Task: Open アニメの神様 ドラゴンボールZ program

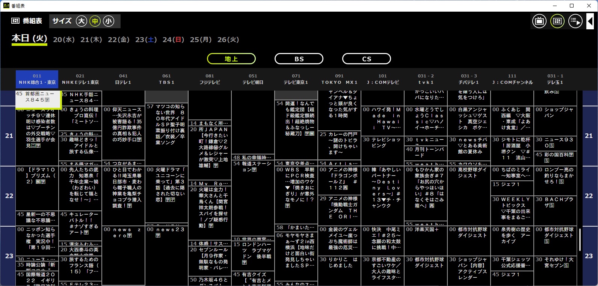Action: point(340,180)
